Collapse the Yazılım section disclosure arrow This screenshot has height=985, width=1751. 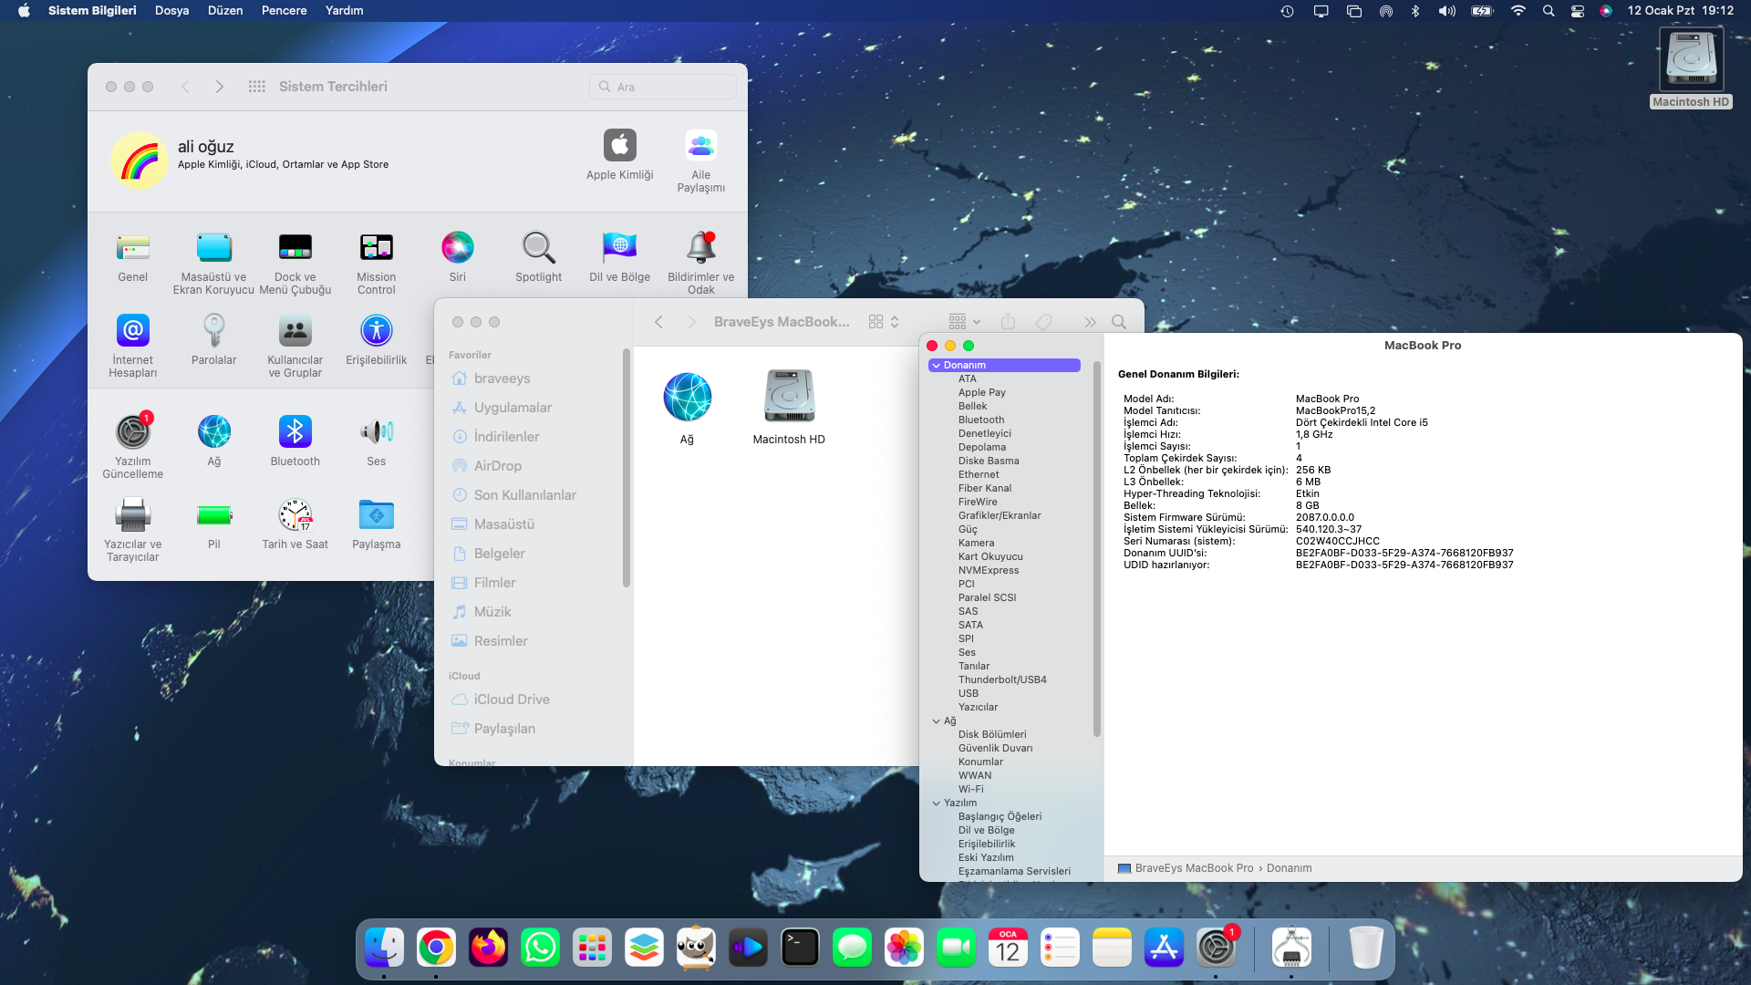tap(936, 804)
